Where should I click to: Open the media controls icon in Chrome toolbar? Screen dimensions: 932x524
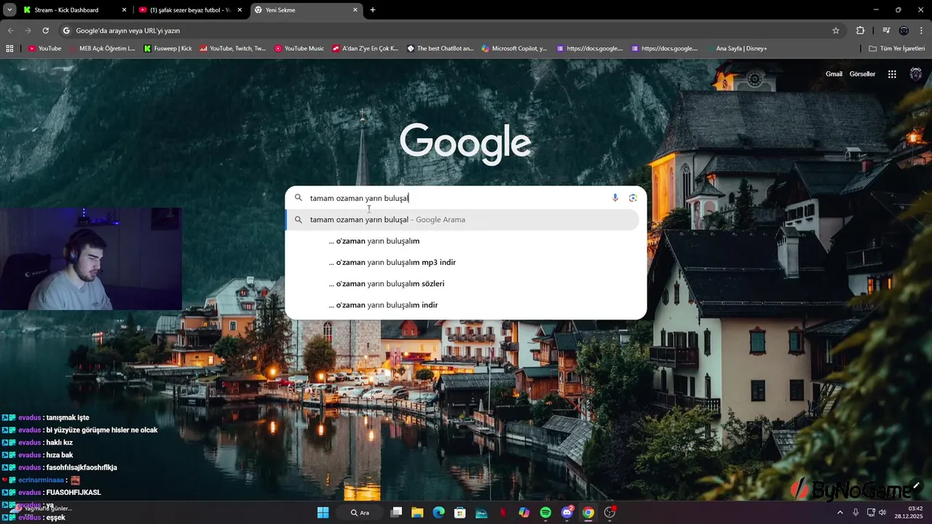coord(886,31)
